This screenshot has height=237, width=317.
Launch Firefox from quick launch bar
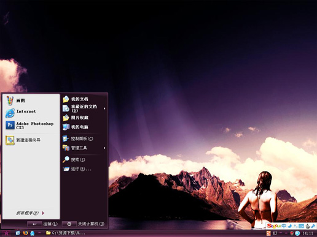pos(25,233)
